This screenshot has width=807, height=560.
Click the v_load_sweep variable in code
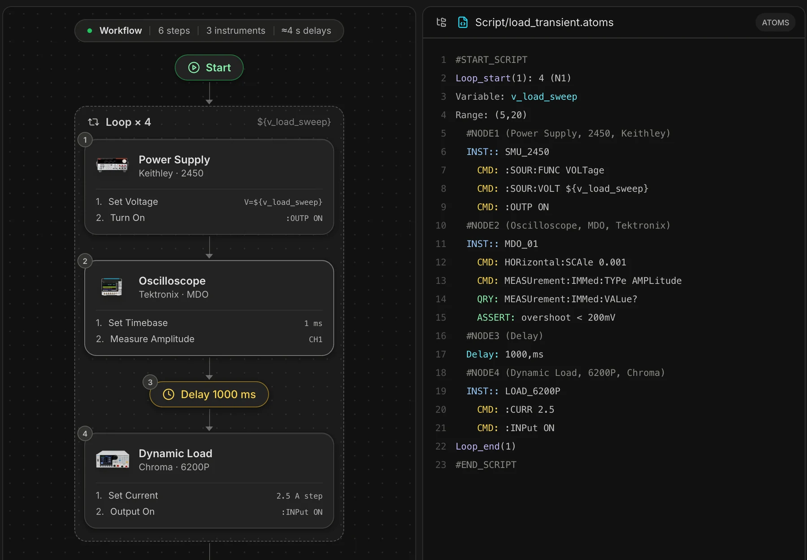pyautogui.click(x=544, y=96)
